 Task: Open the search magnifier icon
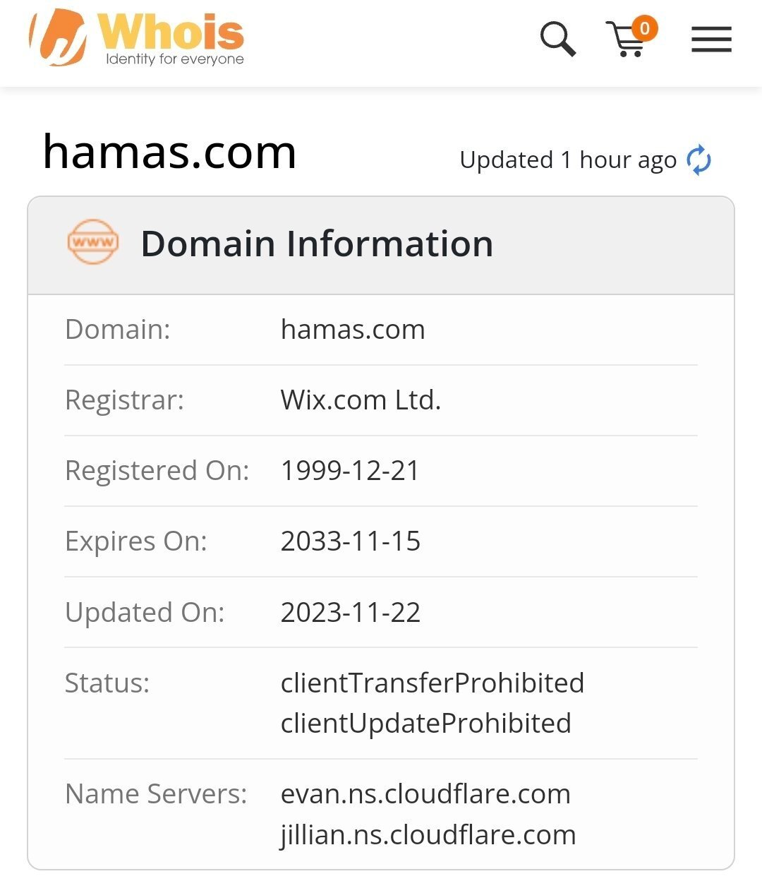point(557,38)
